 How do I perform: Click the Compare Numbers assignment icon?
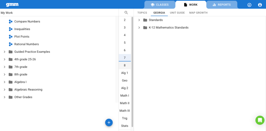point(11,22)
